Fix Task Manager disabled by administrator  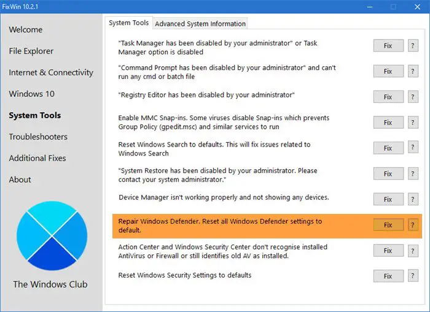[388, 46]
